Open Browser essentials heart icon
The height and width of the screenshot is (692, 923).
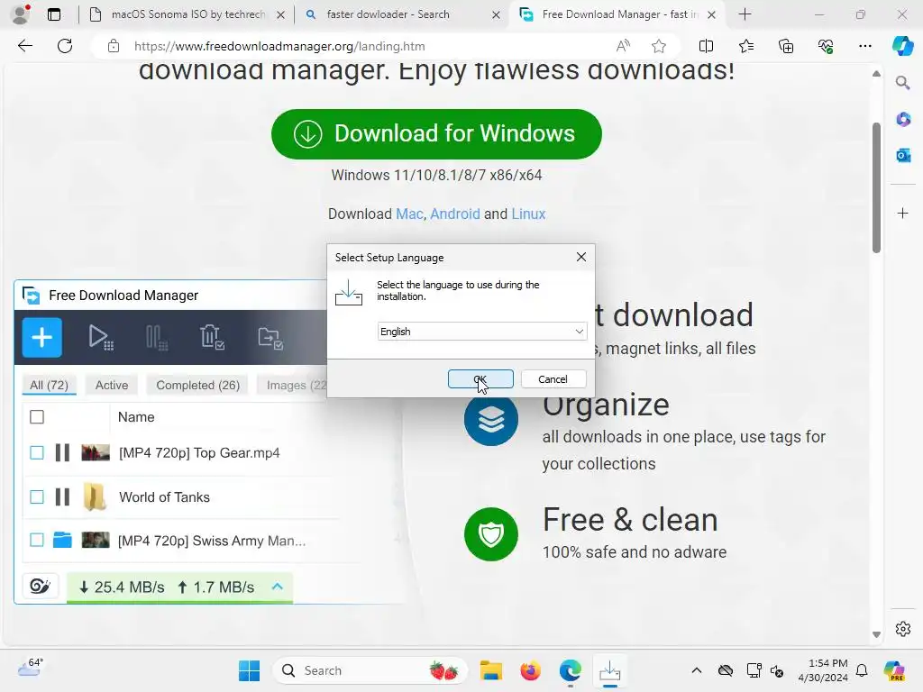coord(826,46)
